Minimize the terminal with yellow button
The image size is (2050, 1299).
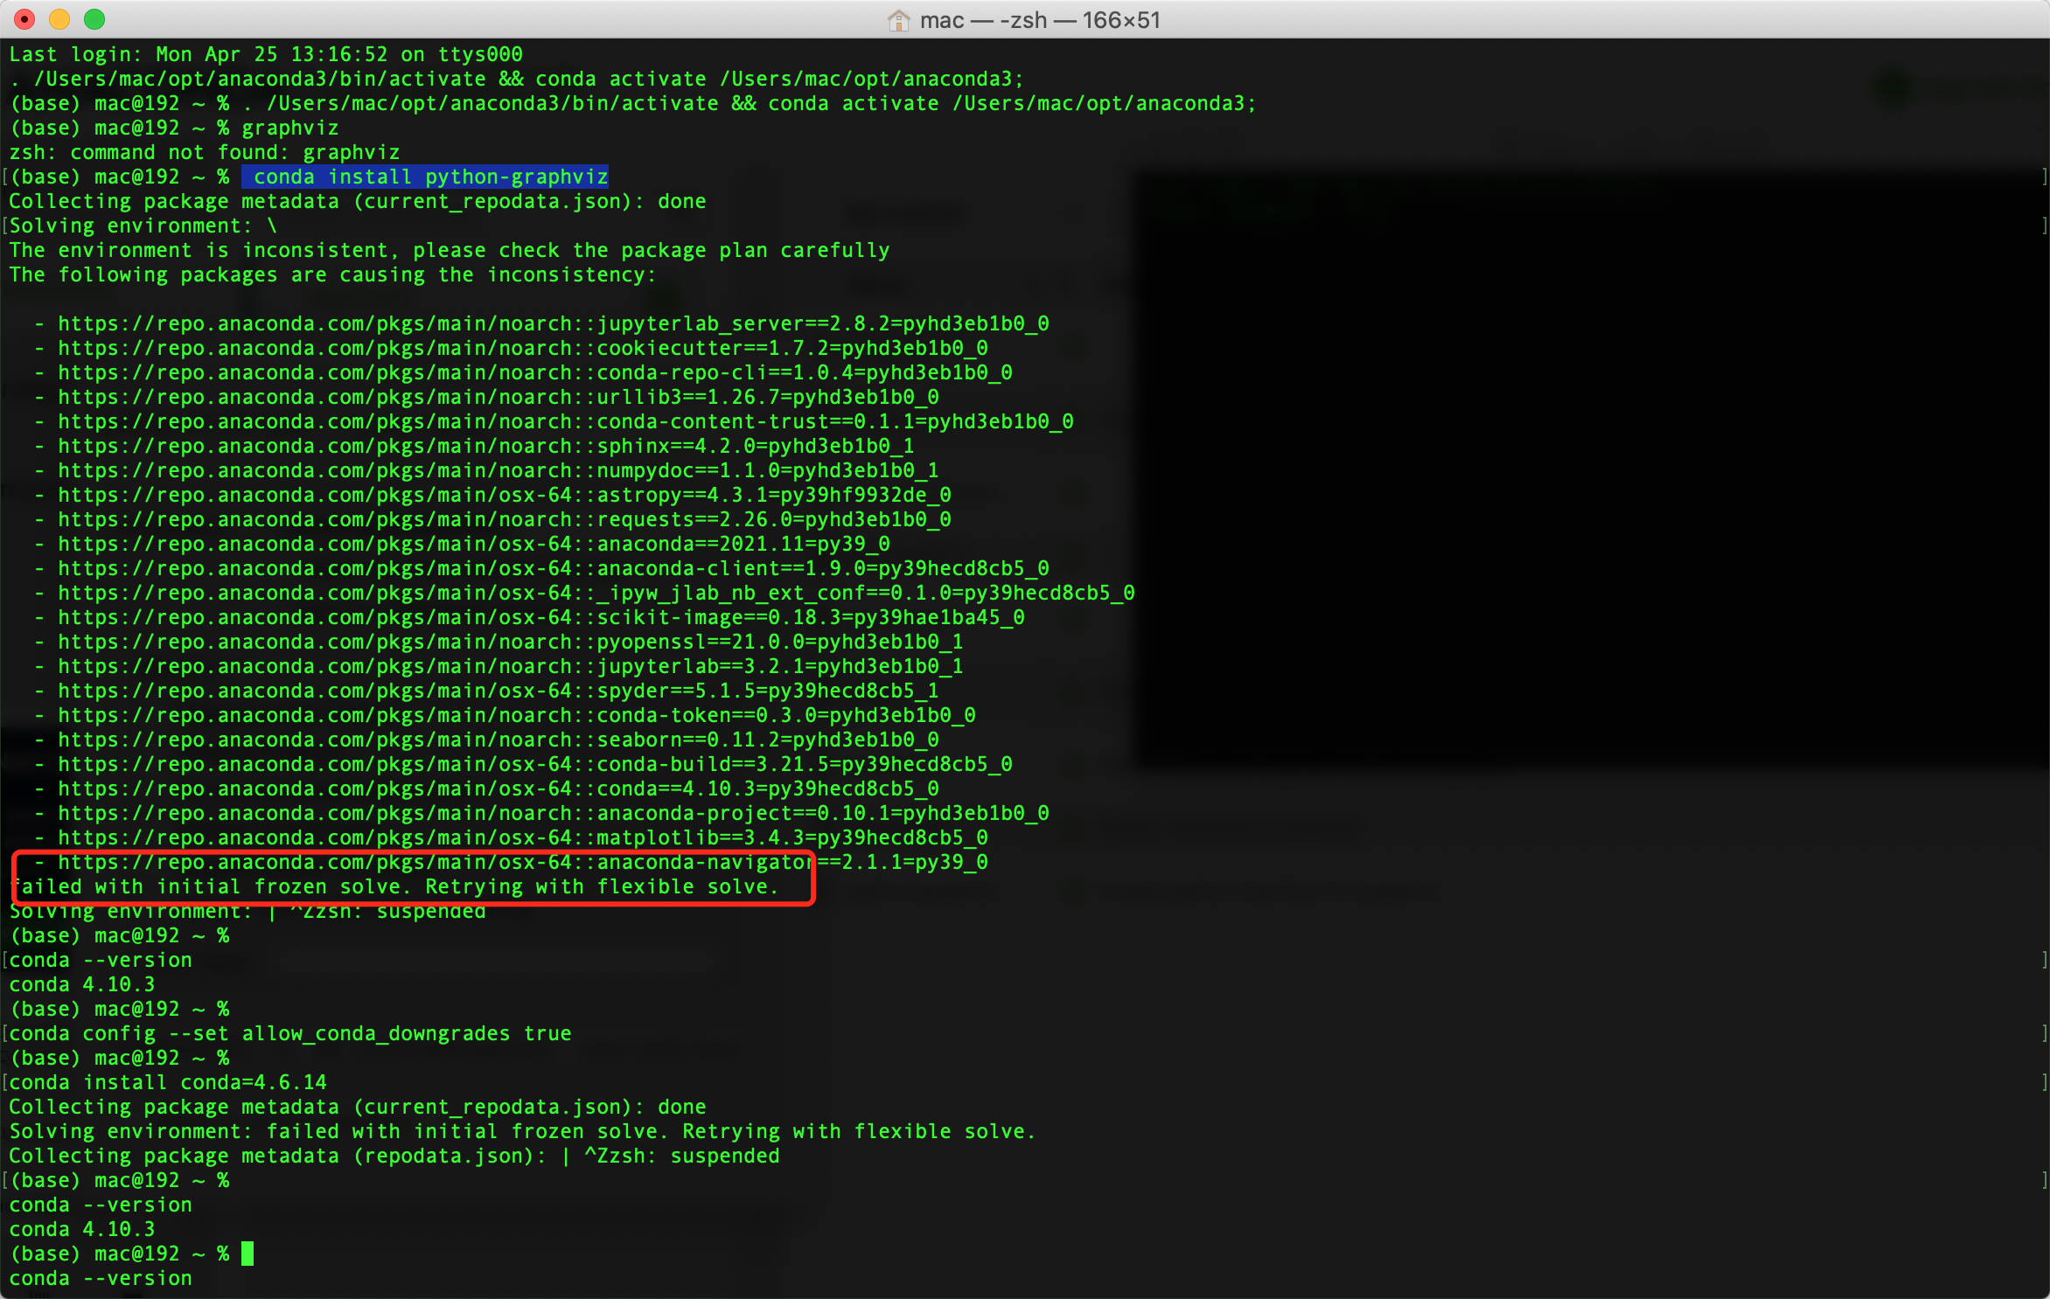[x=59, y=19]
